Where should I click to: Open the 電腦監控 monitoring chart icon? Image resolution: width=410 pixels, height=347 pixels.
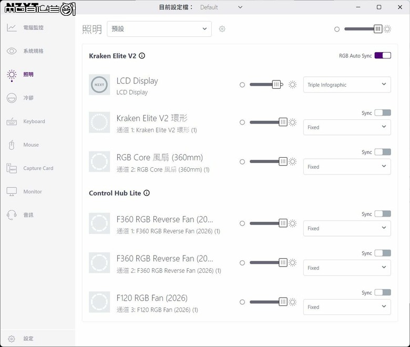click(x=12, y=27)
